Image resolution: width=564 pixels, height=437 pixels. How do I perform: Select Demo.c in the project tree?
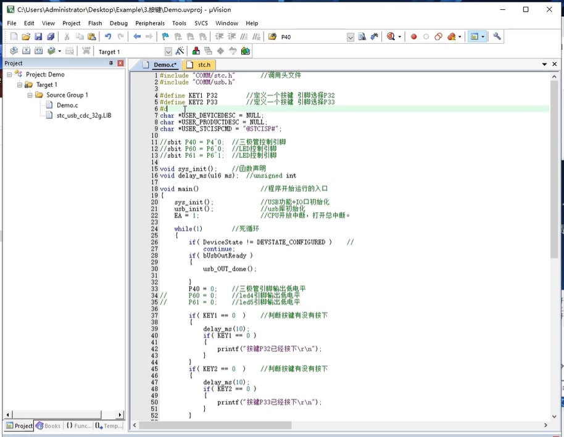67,105
